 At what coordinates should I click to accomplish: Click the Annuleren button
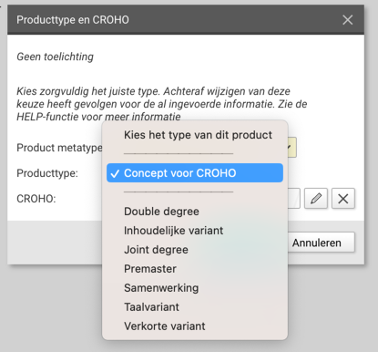point(321,243)
